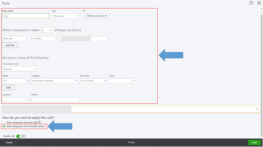263x147 pixels.
Task: Click the green Save button
Action: (x=254, y=143)
